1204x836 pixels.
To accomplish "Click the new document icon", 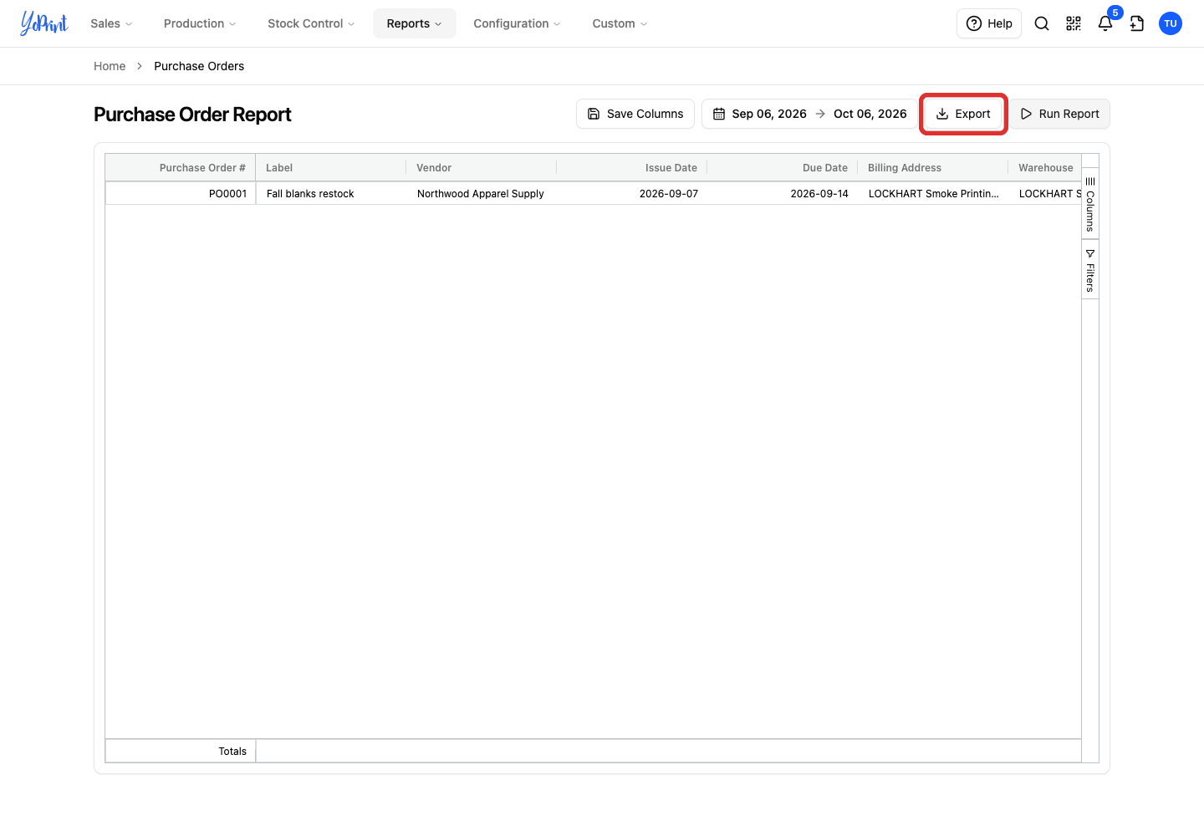I will [1137, 23].
